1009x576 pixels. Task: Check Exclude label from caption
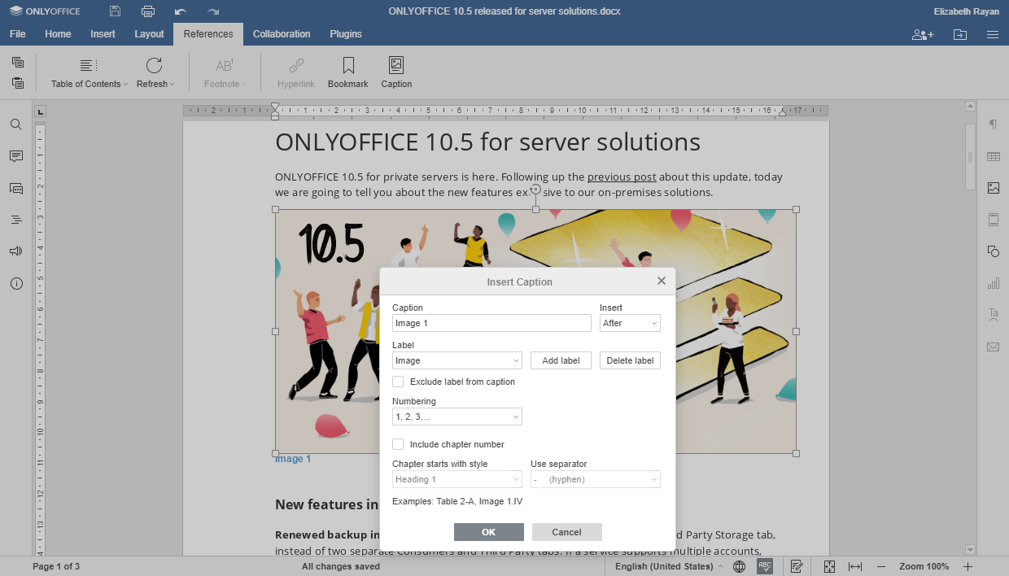[x=398, y=381]
